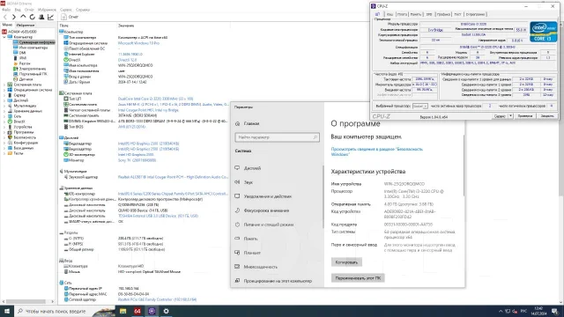Expand the Сеть tree node
This screenshot has width=564, height=317.
click(4, 116)
